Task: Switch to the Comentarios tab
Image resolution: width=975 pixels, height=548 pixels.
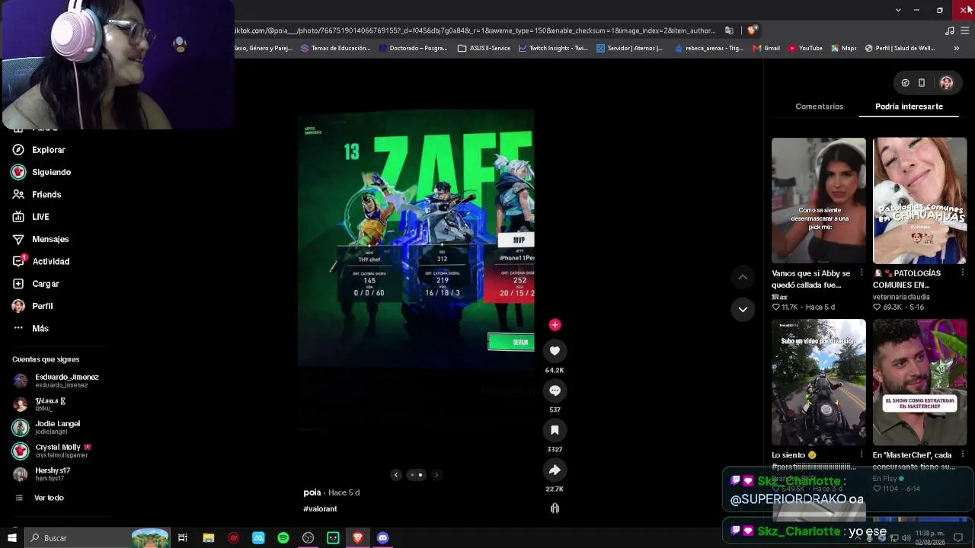Action: [x=820, y=107]
